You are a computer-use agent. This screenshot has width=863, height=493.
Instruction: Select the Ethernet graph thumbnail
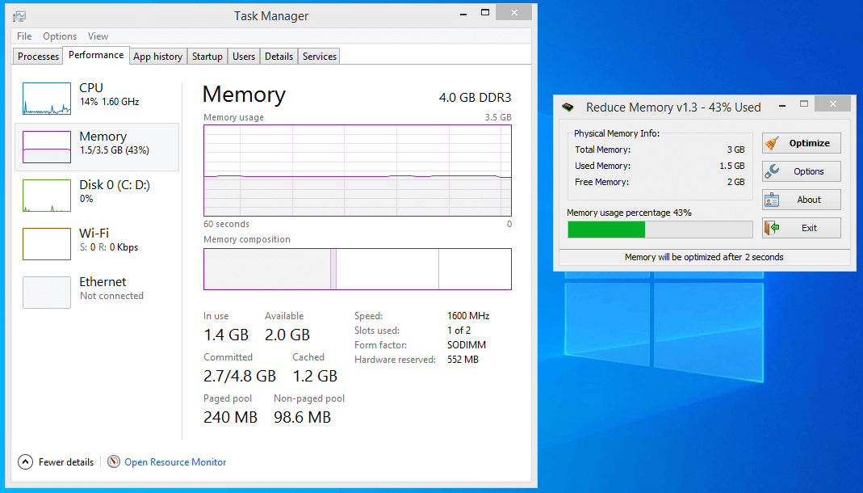point(47,293)
